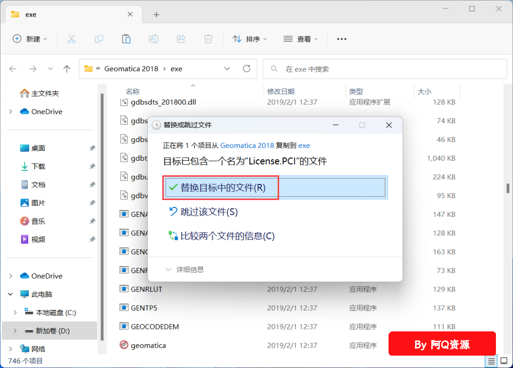The width and height of the screenshot is (513, 368).
Task: Sort by 大小 column header
Action: [x=424, y=91]
